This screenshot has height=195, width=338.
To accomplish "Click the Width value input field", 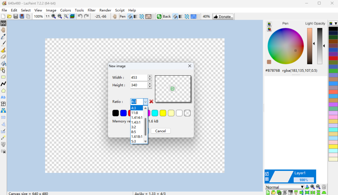I will [139, 77].
